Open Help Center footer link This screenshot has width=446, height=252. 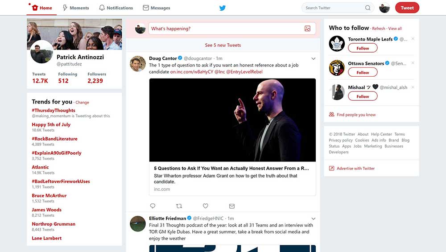click(x=381, y=134)
